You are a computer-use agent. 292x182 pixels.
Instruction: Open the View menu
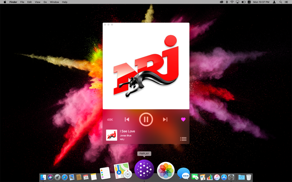pyautogui.click(x=38, y=2)
